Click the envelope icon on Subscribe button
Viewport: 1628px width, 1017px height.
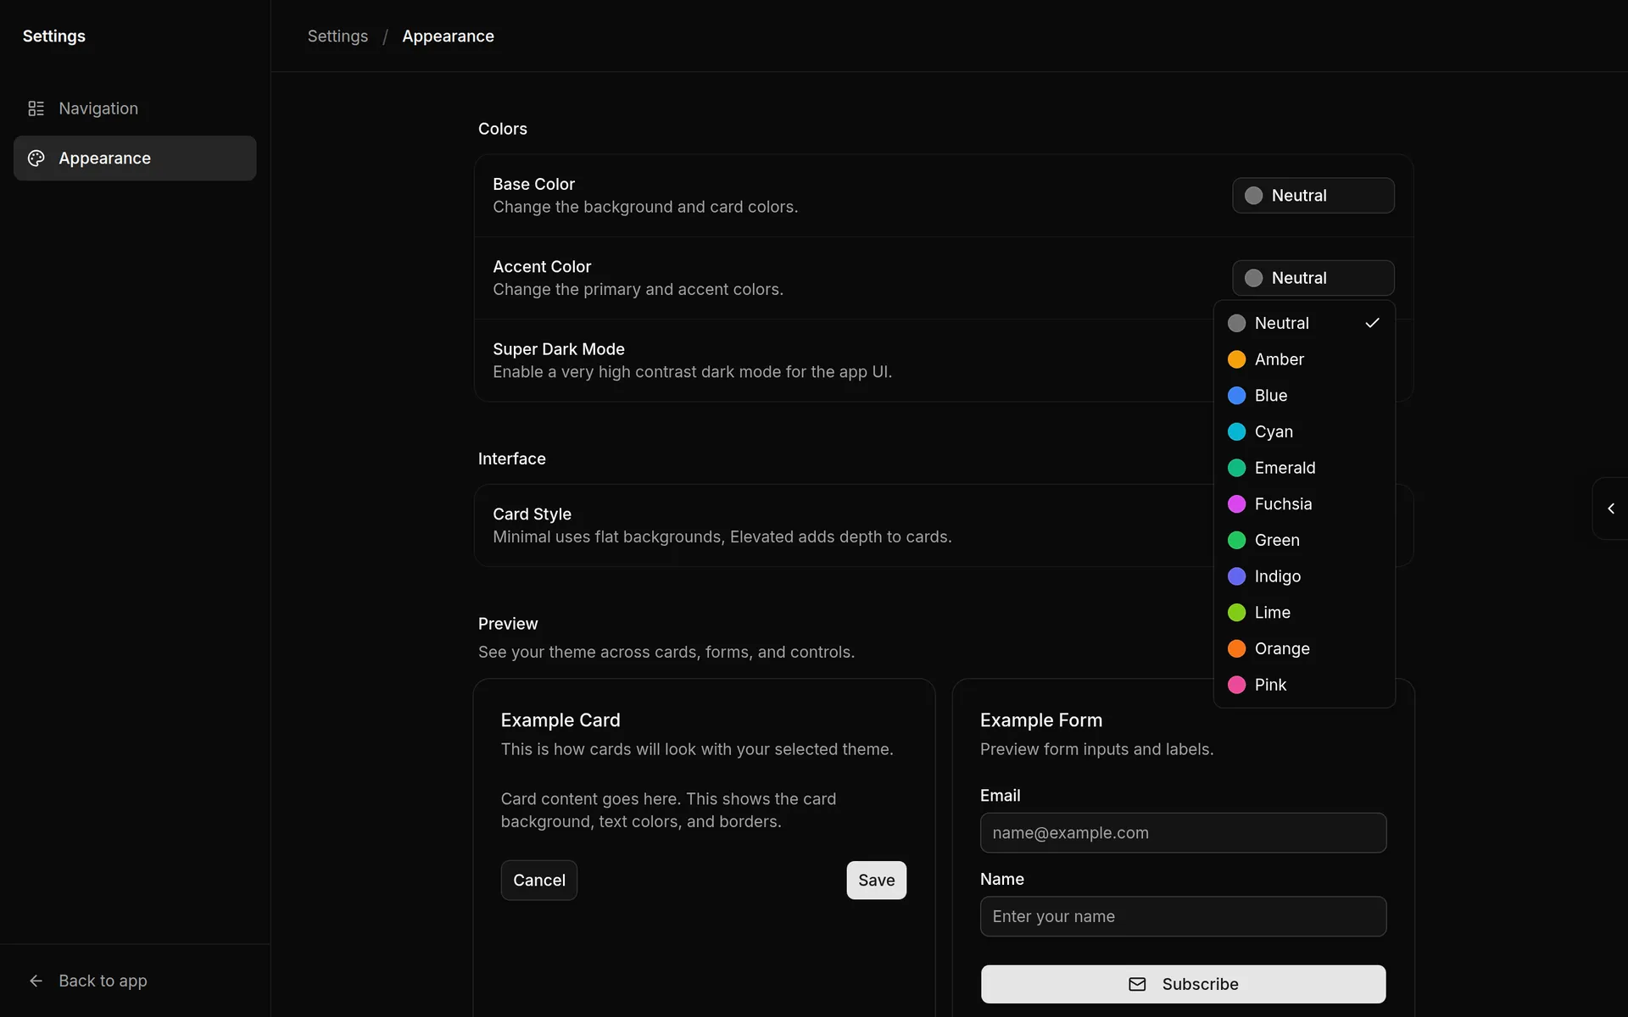point(1137,984)
